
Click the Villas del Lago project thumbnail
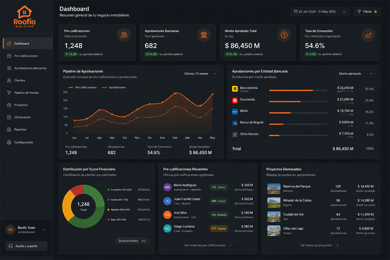(x=274, y=231)
